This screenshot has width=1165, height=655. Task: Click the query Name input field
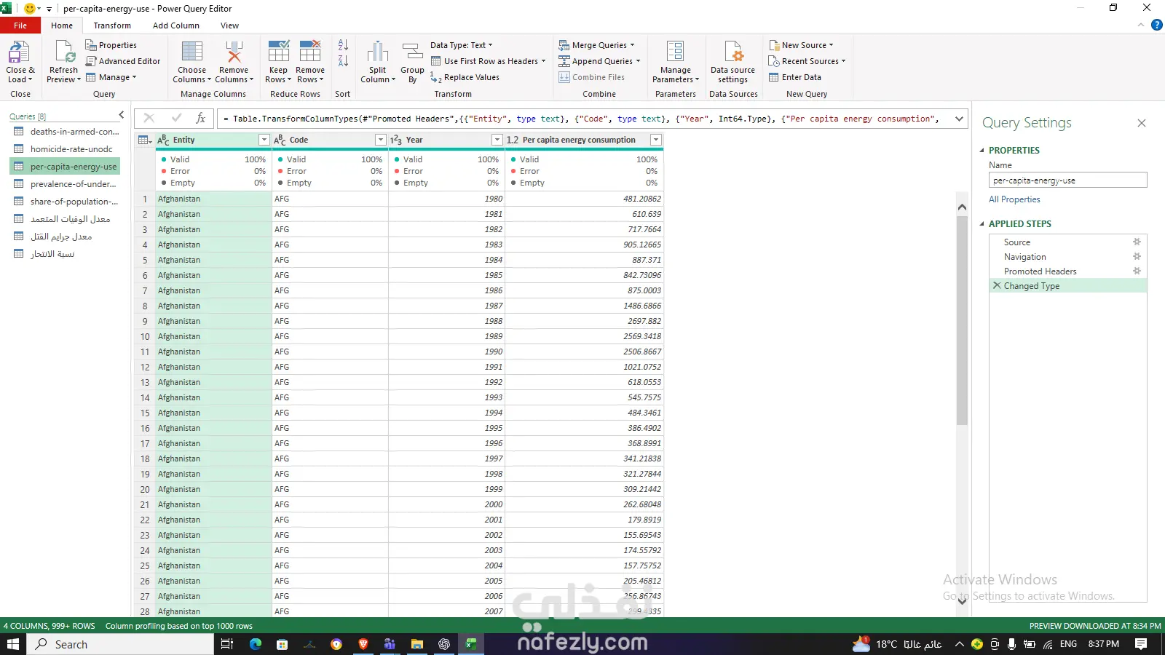tap(1067, 180)
